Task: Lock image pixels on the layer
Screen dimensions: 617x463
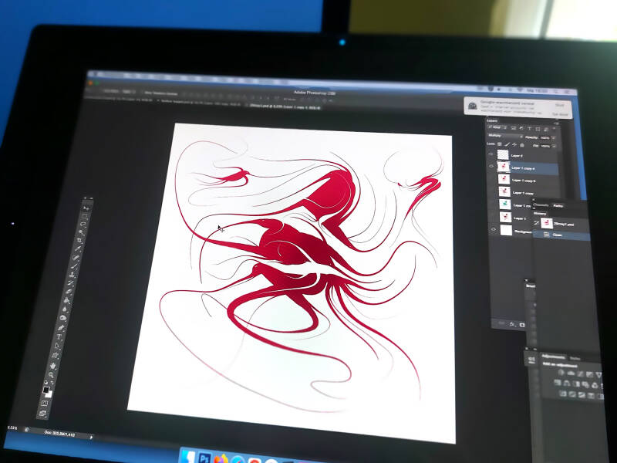Action: click(507, 144)
